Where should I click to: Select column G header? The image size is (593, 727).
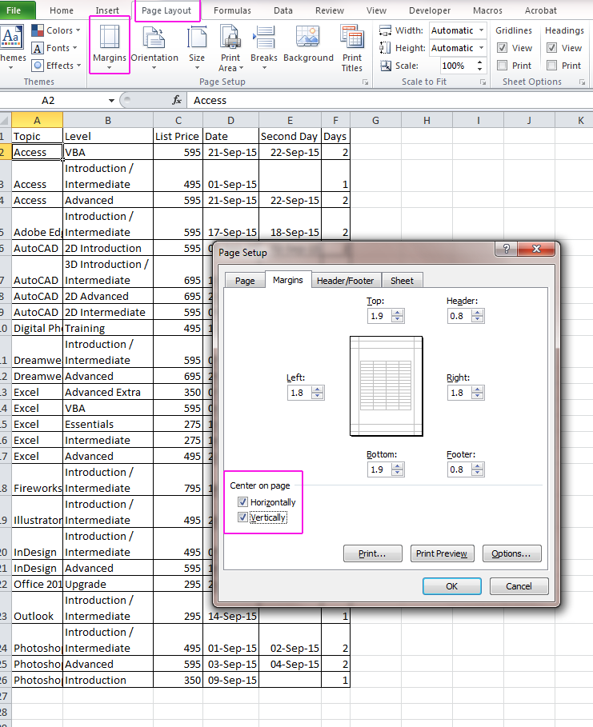tap(376, 121)
